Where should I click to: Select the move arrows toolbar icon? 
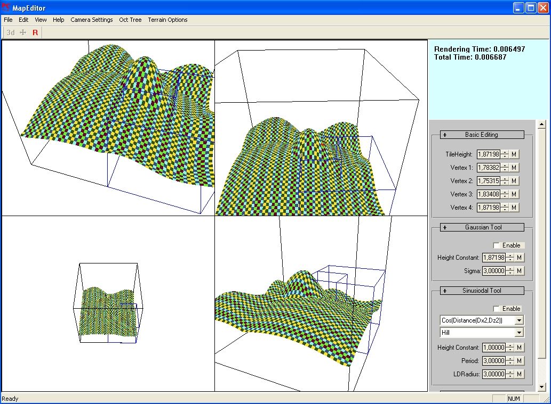[23, 32]
